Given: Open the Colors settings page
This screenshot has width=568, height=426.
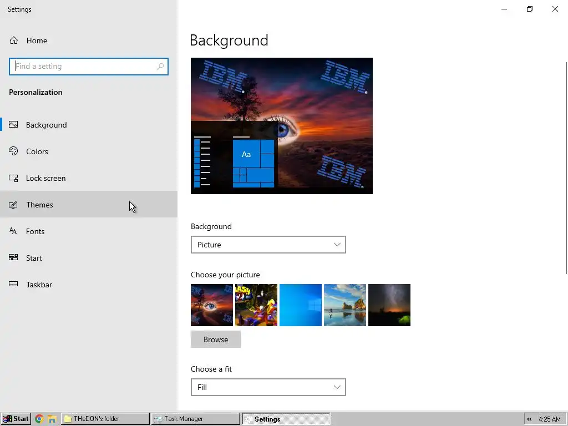Looking at the screenshot, I should click(89, 151).
